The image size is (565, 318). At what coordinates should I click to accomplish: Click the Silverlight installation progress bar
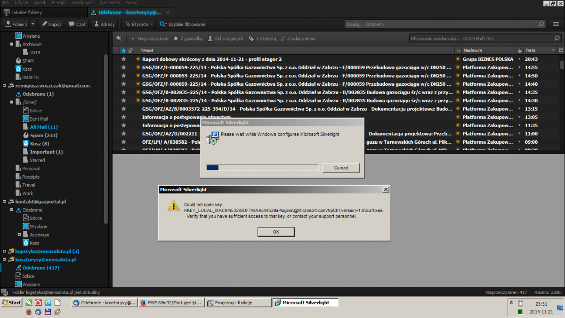(x=262, y=168)
